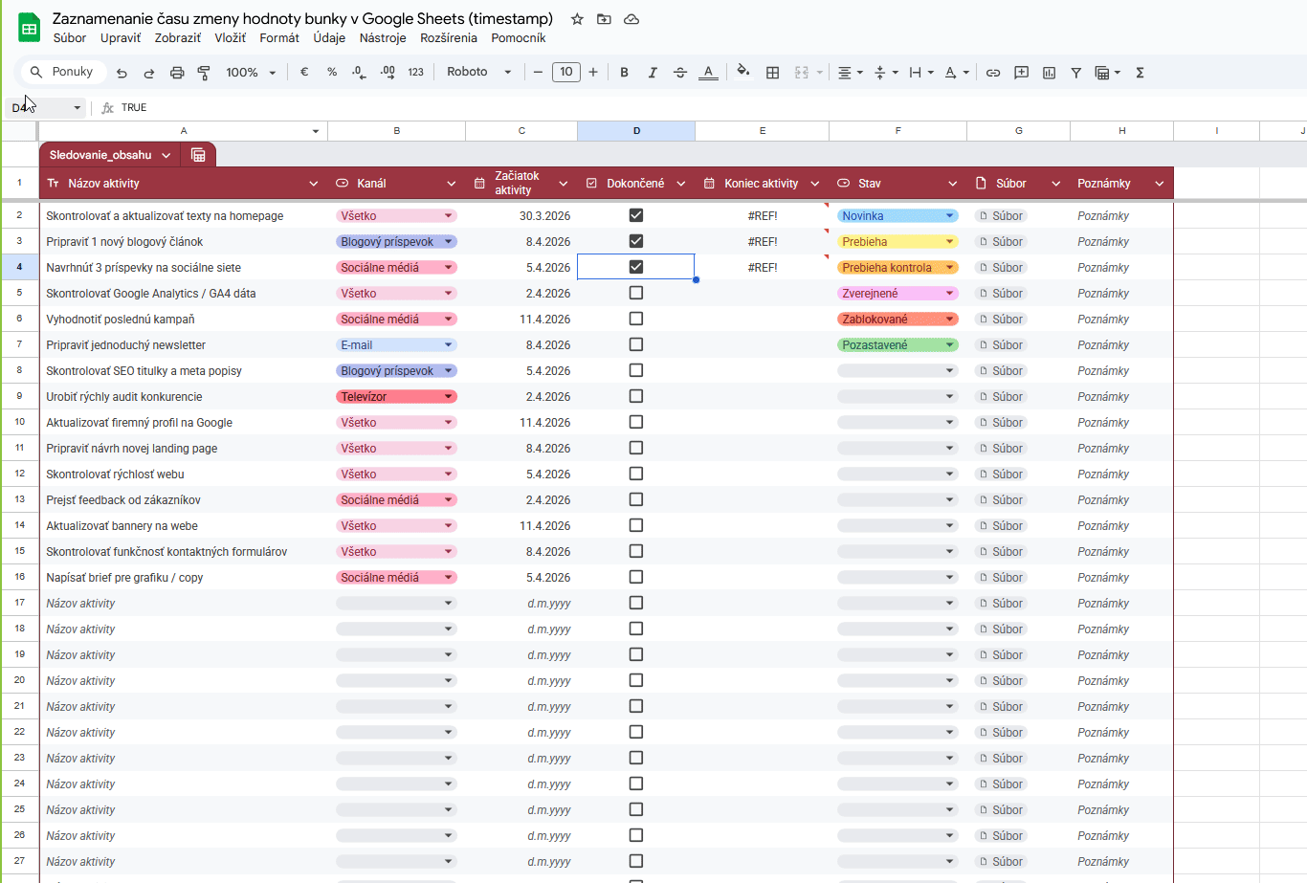Apply strikethrough formatting
The image size is (1307, 883).
pos(679,72)
